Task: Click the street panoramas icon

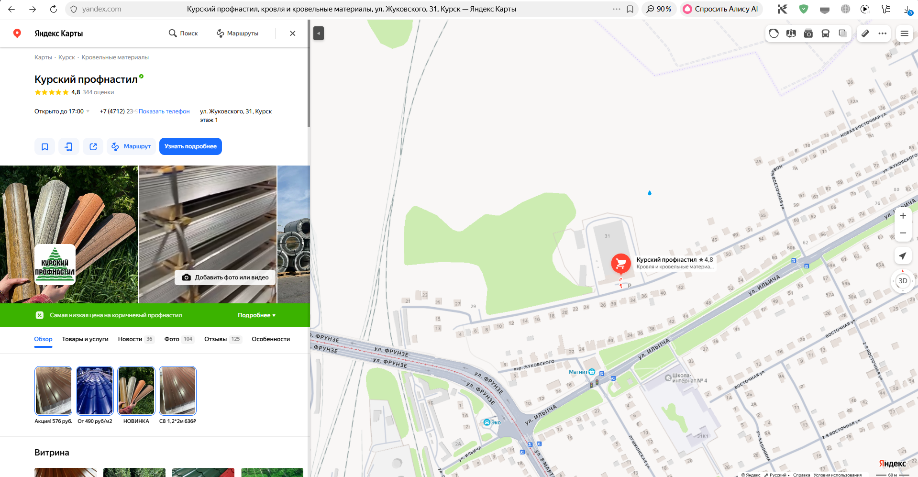Action: pyautogui.click(x=791, y=33)
